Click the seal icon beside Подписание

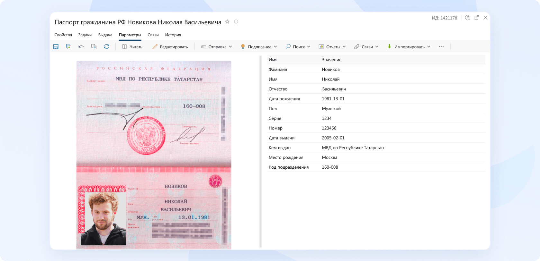243,46
